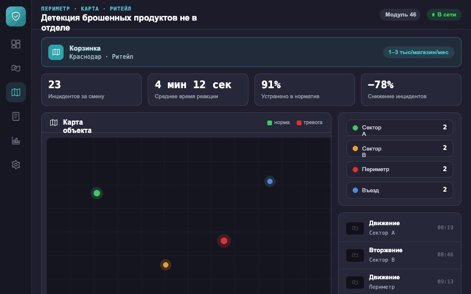471x294 pixels.
Task: Select the blue marker on the map
Action: tap(270, 182)
